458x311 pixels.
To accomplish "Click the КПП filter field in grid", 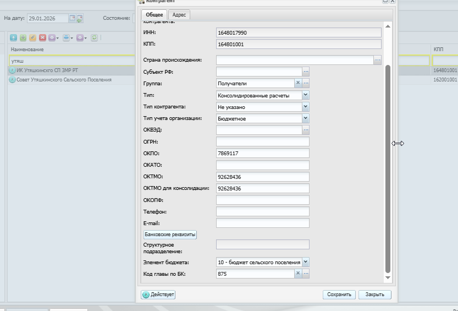I will 445,61.
